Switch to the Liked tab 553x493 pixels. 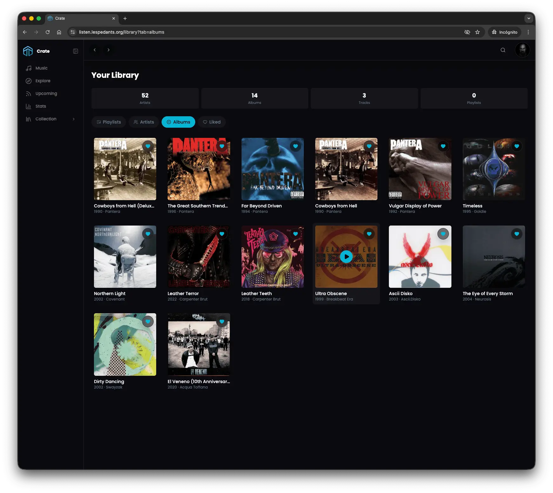pyautogui.click(x=212, y=122)
